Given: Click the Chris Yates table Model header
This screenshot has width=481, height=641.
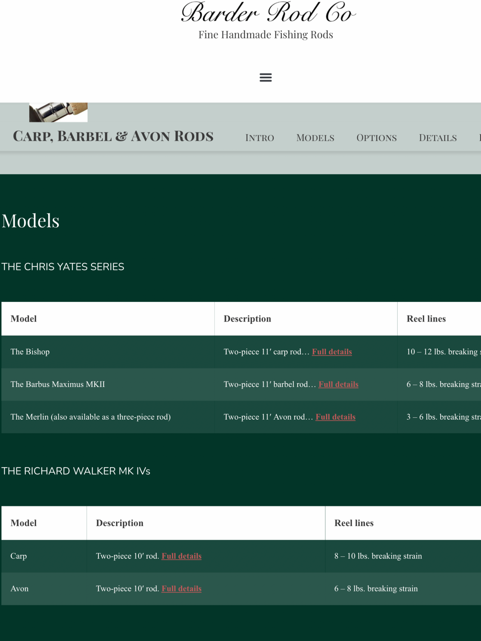Looking at the screenshot, I should pos(24,318).
